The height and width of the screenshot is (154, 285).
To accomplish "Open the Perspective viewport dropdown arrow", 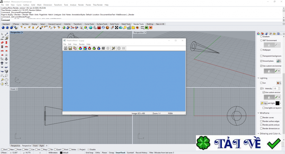I will point(22,32).
